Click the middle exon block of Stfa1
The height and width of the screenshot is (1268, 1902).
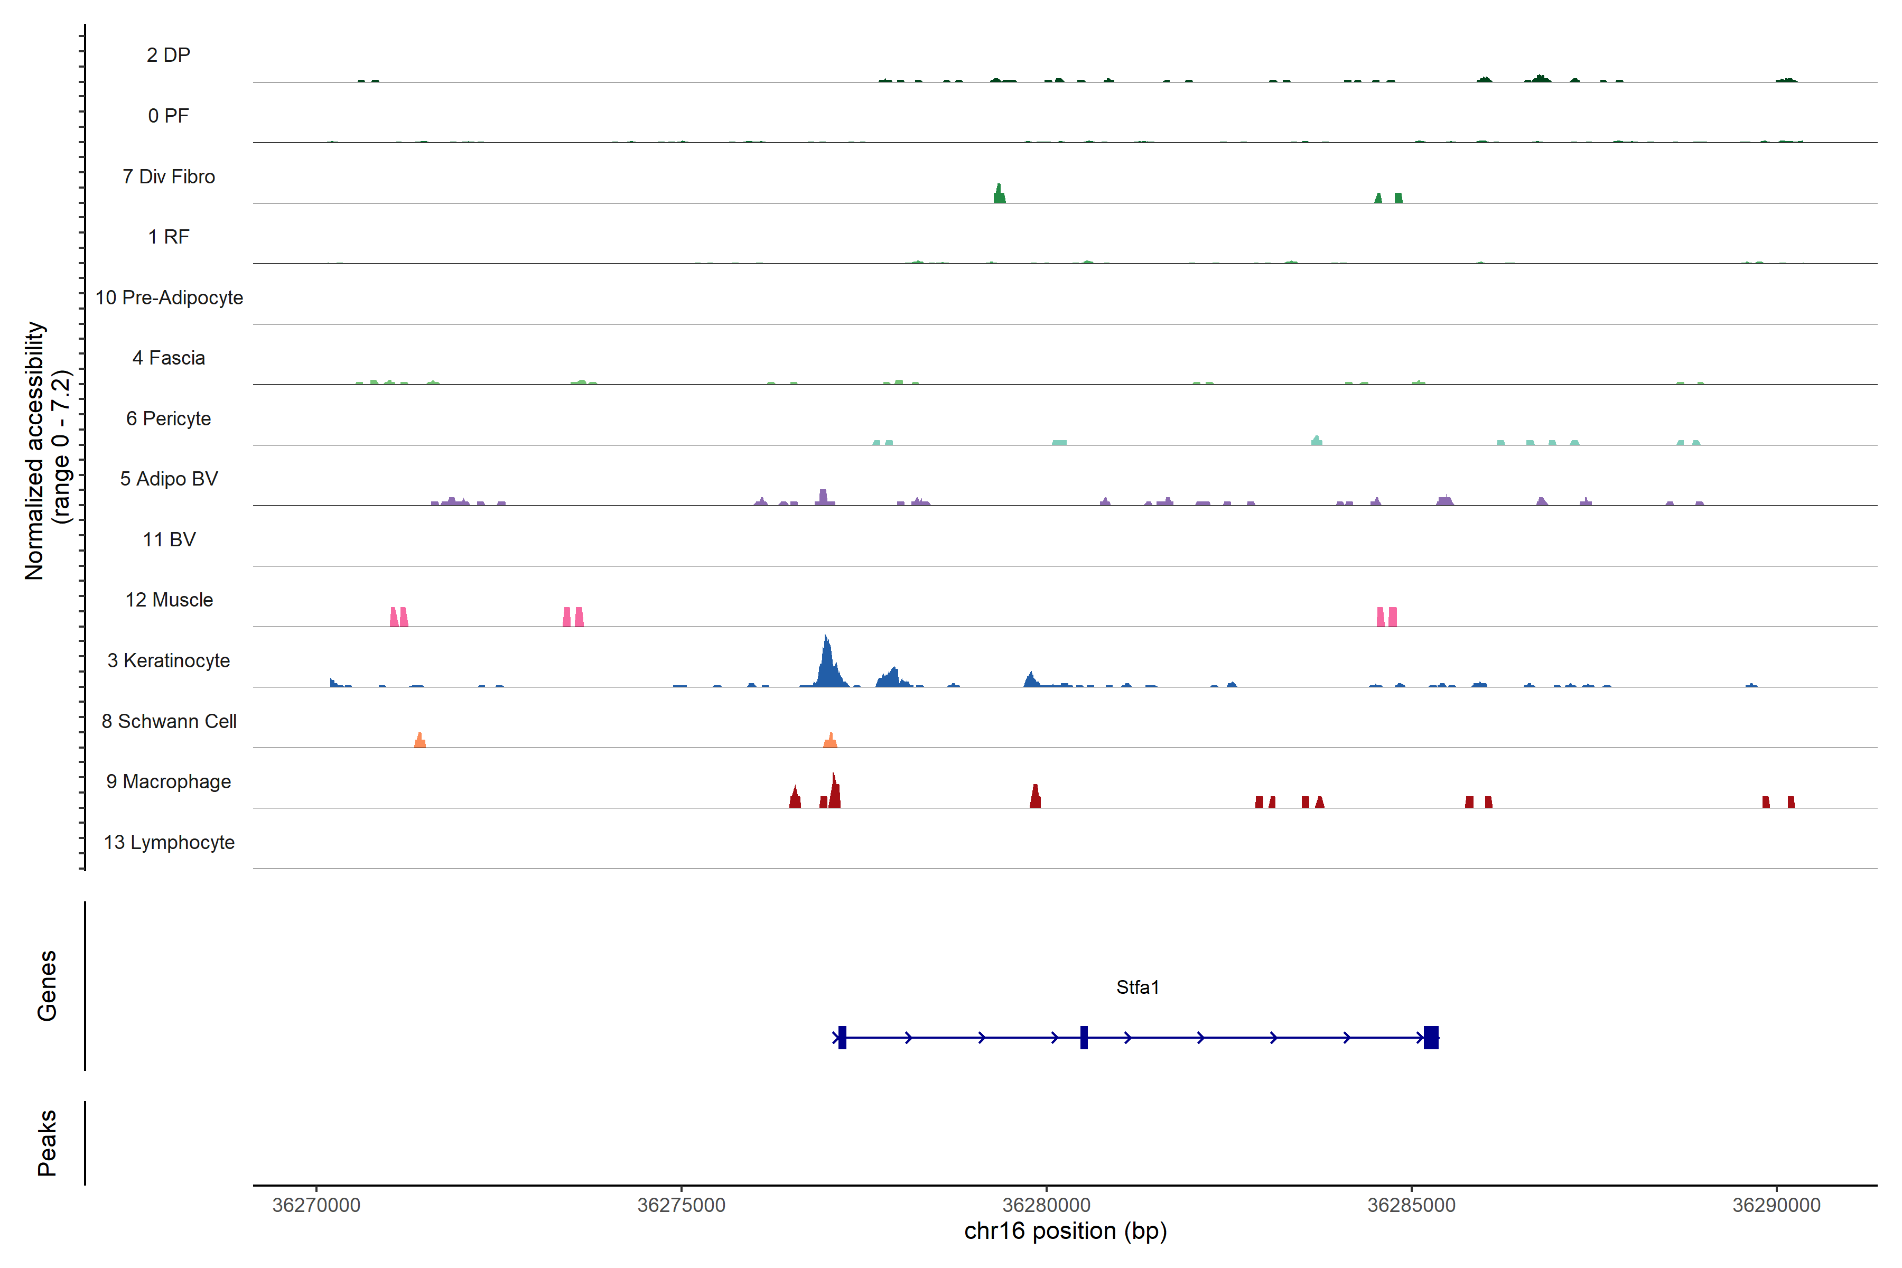point(1084,1038)
